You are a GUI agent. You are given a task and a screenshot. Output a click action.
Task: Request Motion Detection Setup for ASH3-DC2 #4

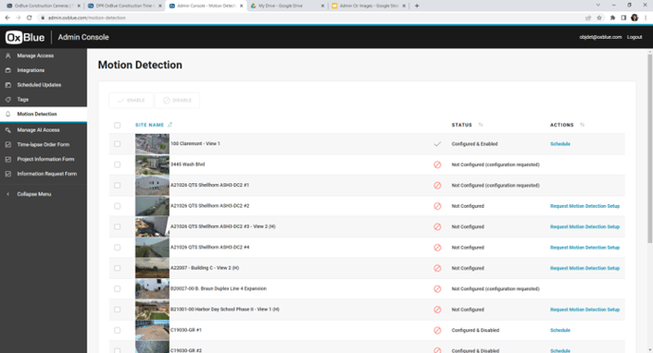click(585, 248)
